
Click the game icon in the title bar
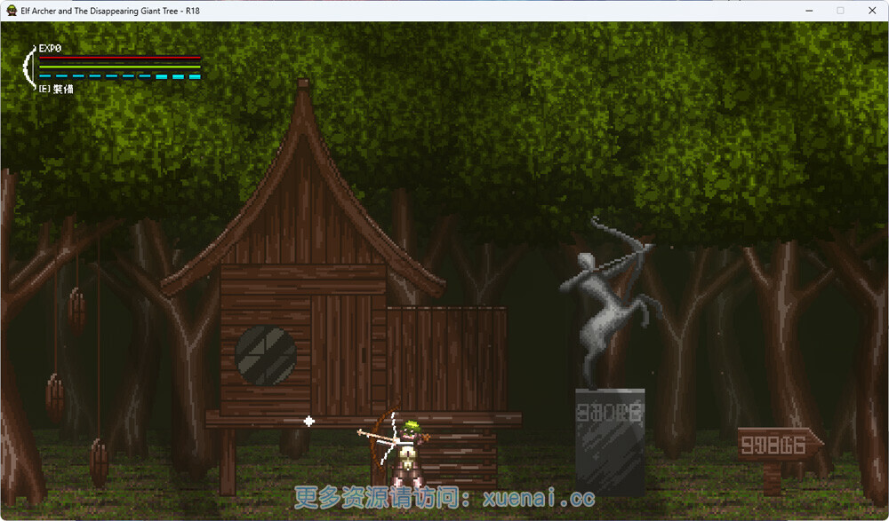pos(11,11)
